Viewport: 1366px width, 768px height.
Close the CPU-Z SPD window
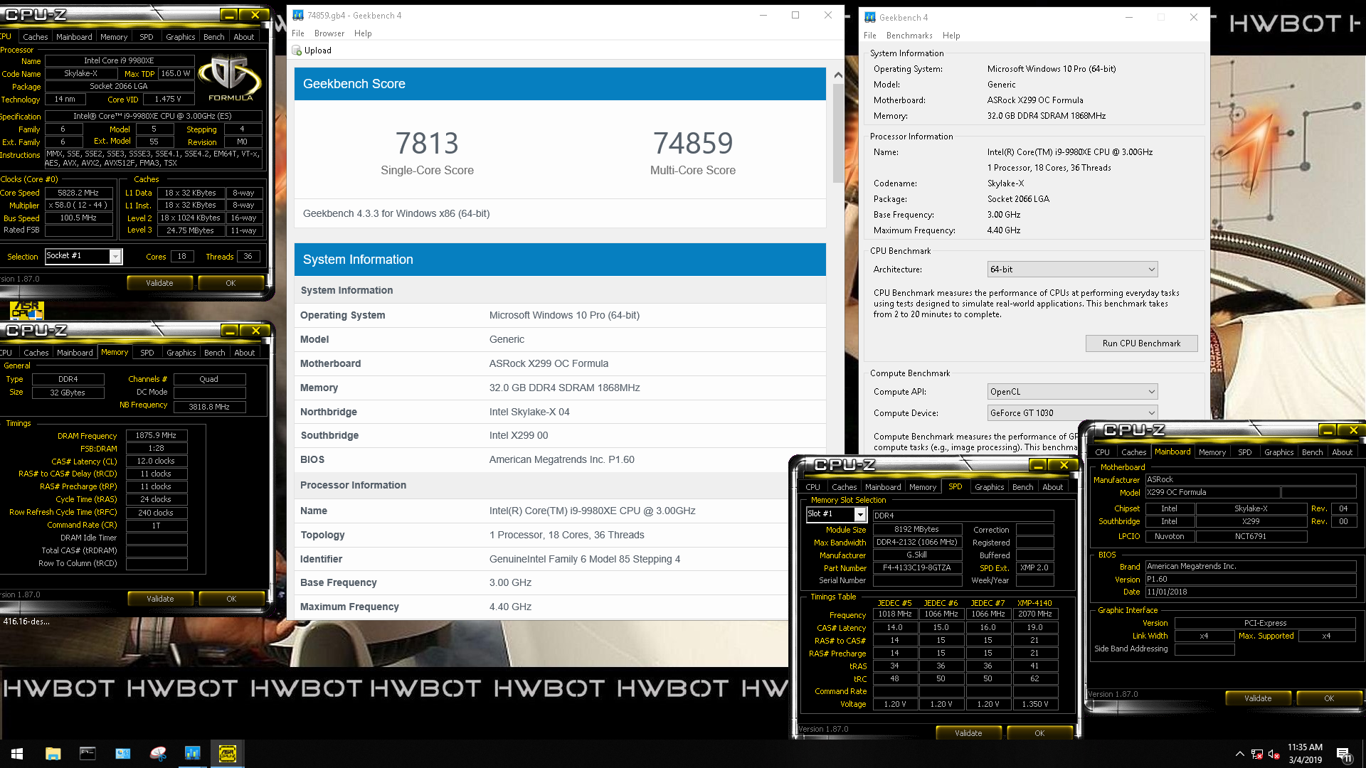1064,465
